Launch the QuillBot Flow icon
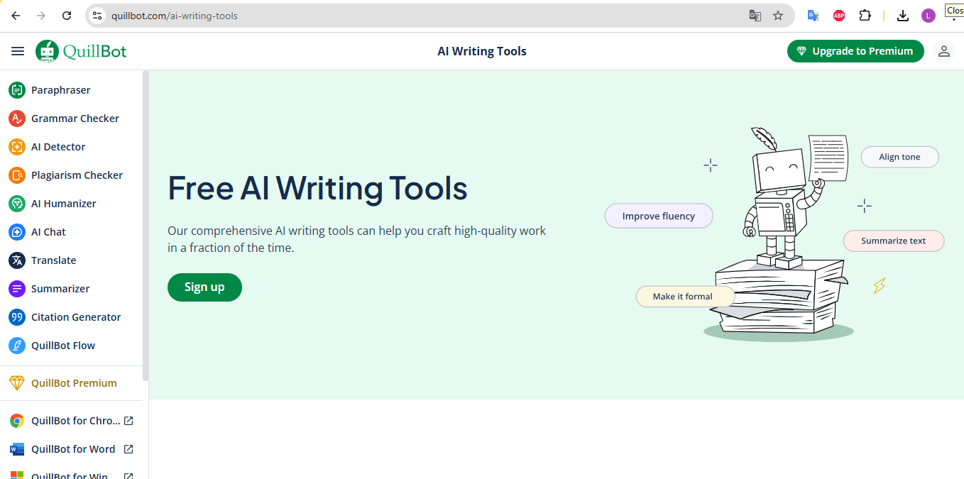964x479 pixels. click(17, 346)
